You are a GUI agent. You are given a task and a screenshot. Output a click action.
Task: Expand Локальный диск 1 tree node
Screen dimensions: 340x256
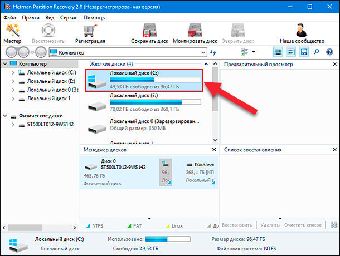(x=13, y=99)
